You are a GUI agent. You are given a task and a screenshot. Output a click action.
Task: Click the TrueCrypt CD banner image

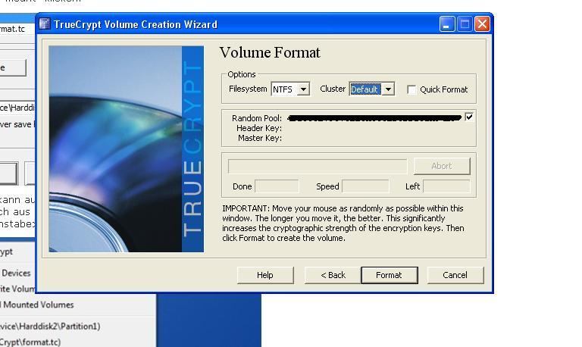[x=127, y=148]
